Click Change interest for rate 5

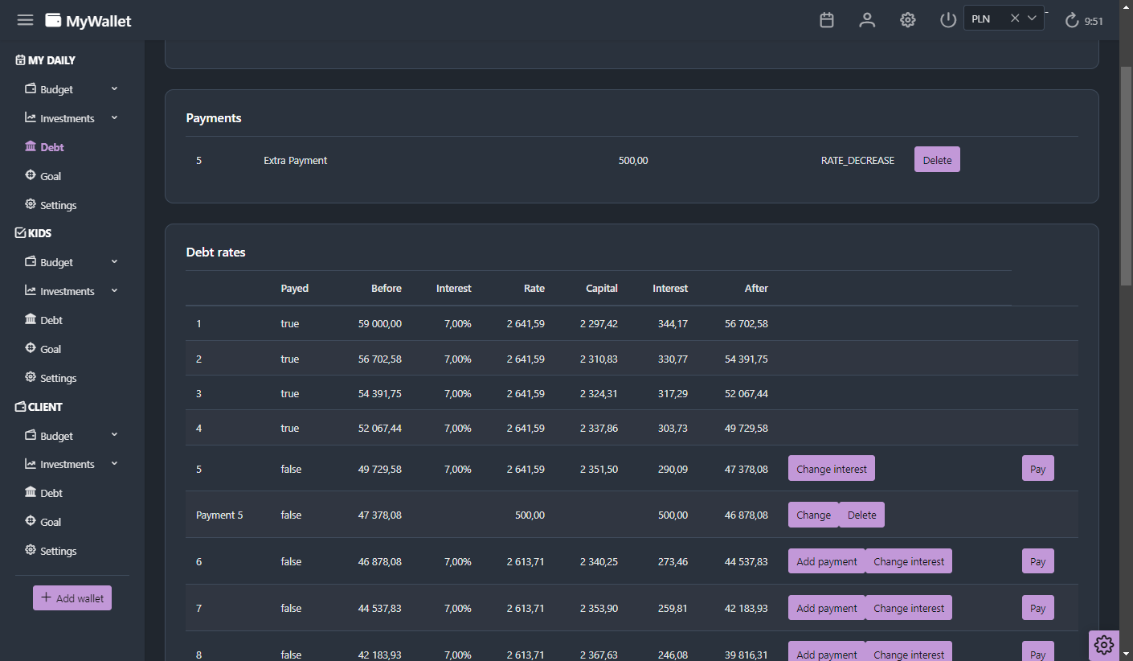point(832,469)
